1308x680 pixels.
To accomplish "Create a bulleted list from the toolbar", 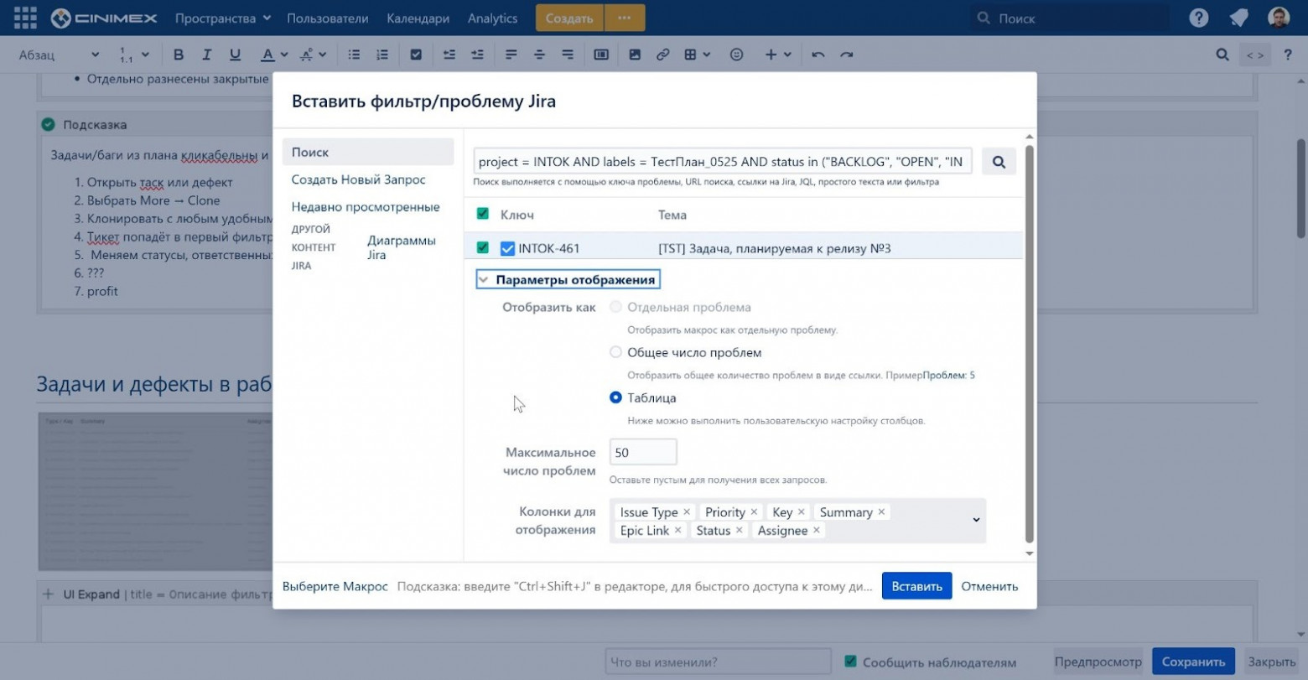I will 354,54.
